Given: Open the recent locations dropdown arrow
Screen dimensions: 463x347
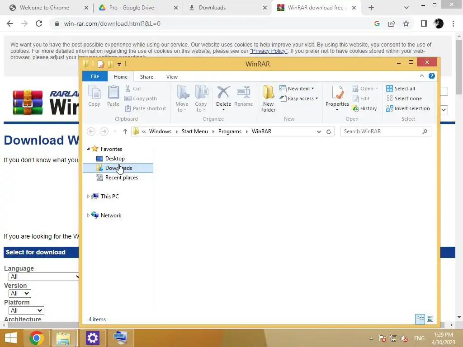Looking at the screenshot, I should click(x=115, y=131).
